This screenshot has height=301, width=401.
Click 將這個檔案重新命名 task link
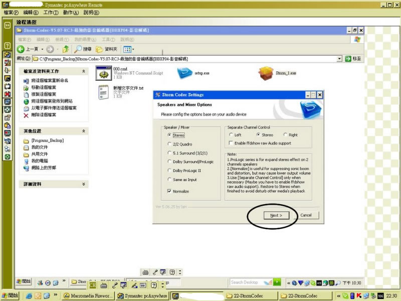tap(50, 80)
